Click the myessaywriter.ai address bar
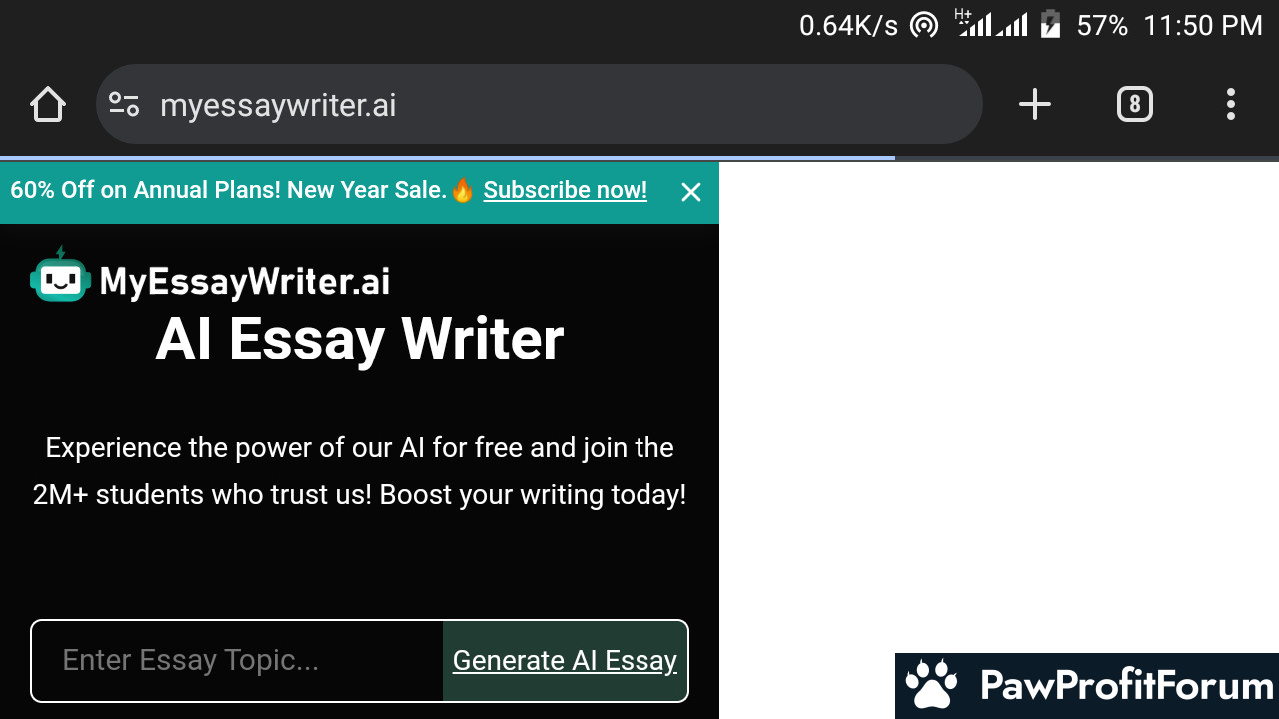This screenshot has height=719, width=1279. point(540,104)
